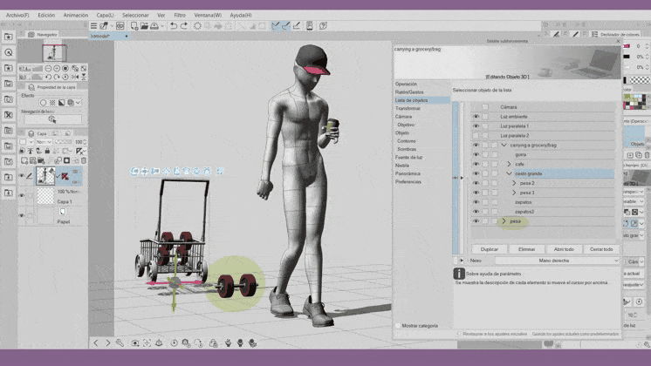This screenshot has height=366, width=651.
Task: Select the Capa 1 layer thumbnail
Action: [x=45, y=197]
